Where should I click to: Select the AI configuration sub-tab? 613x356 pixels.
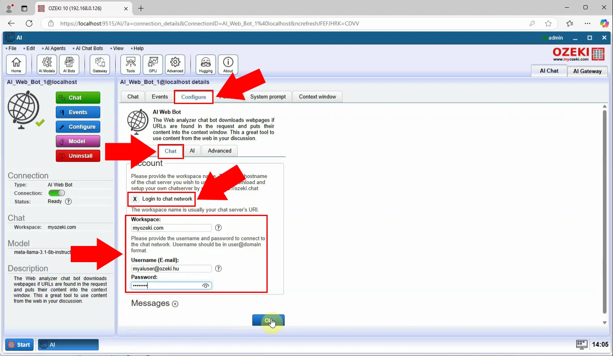click(192, 150)
